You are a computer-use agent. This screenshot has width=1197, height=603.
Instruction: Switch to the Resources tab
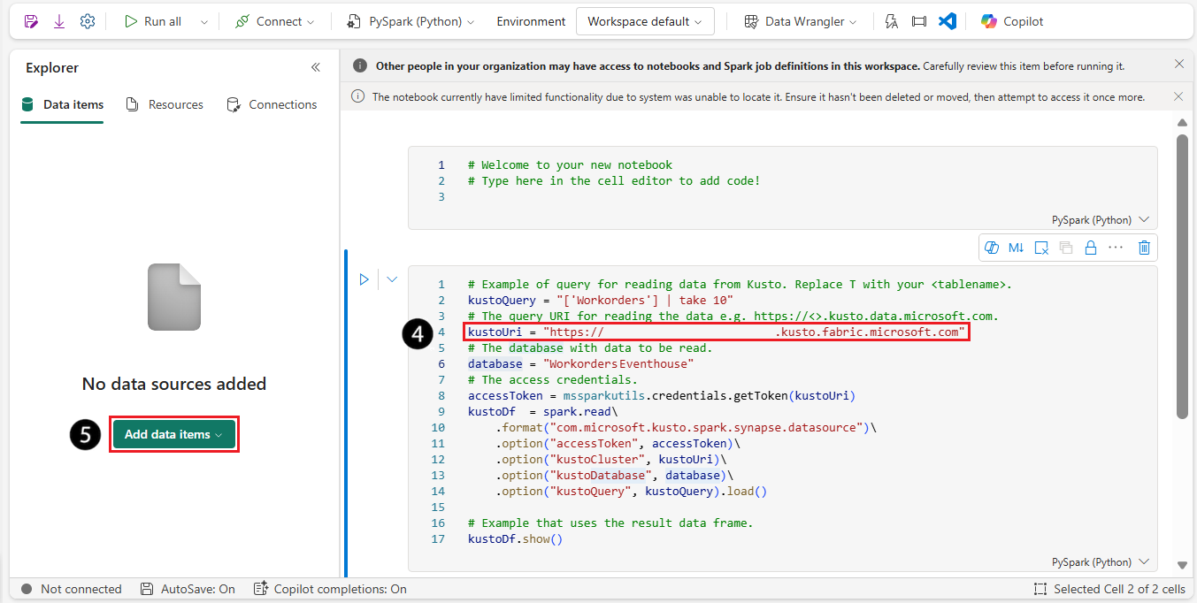tap(165, 104)
